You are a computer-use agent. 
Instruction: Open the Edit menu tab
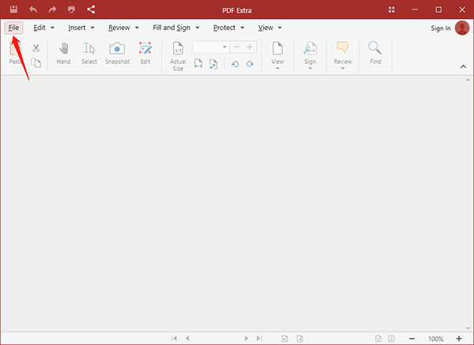click(x=39, y=28)
